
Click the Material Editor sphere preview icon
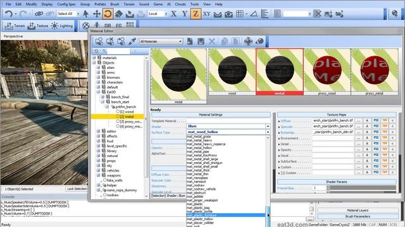pyautogui.click(x=259, y=41)
